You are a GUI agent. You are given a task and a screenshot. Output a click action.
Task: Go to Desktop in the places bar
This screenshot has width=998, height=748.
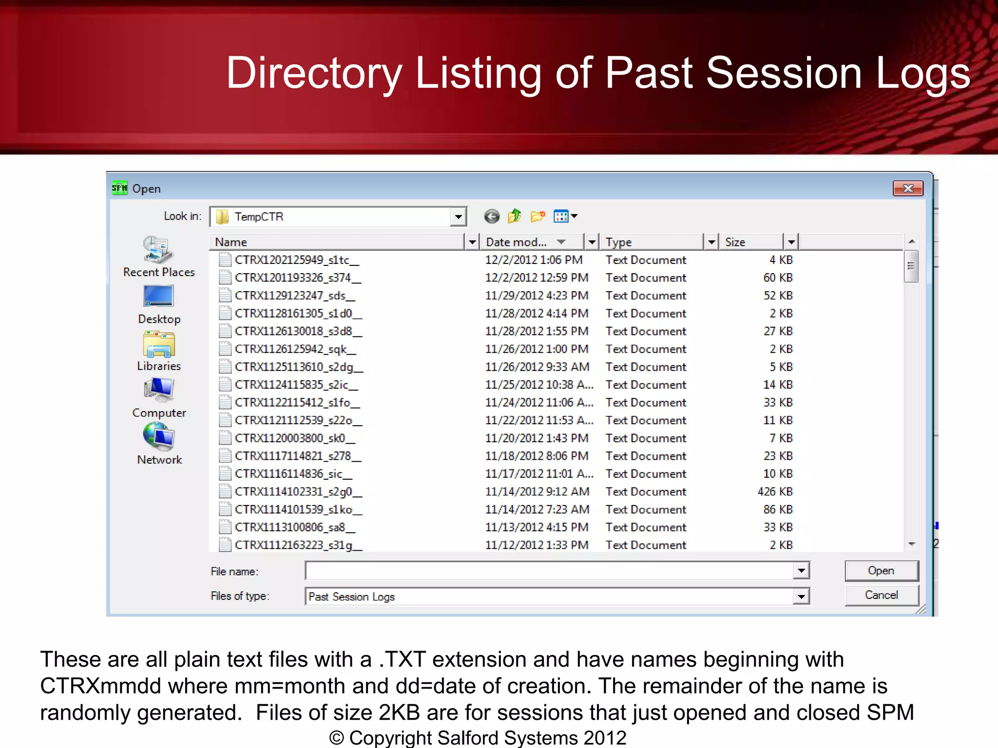coord(159,304)
